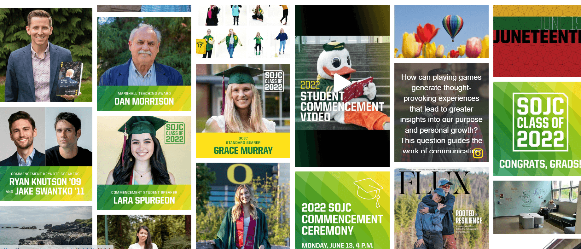Open the Lara Spurgeon student speaker tile
This screenshot has height=249, width=581.
pos(144,163)
